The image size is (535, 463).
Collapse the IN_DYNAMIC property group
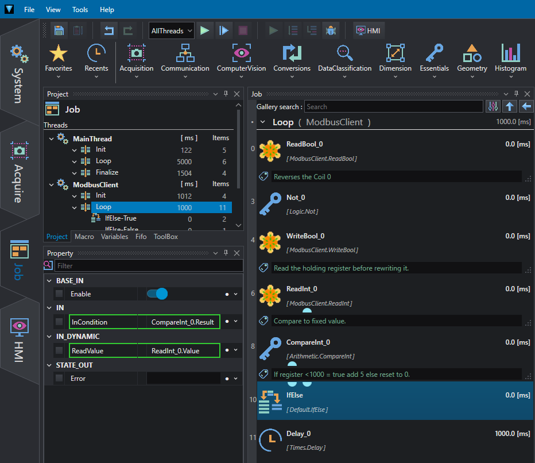(49, 336)
